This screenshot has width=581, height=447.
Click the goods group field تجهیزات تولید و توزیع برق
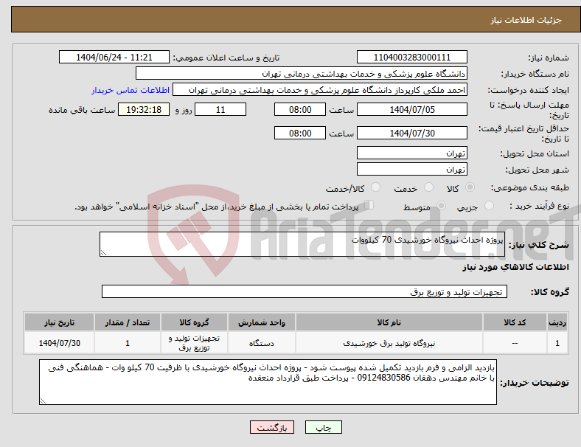305,291
